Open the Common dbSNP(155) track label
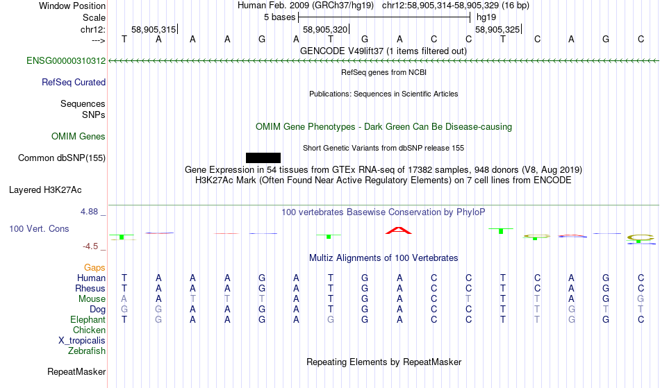660x388 pixels. 62,158
